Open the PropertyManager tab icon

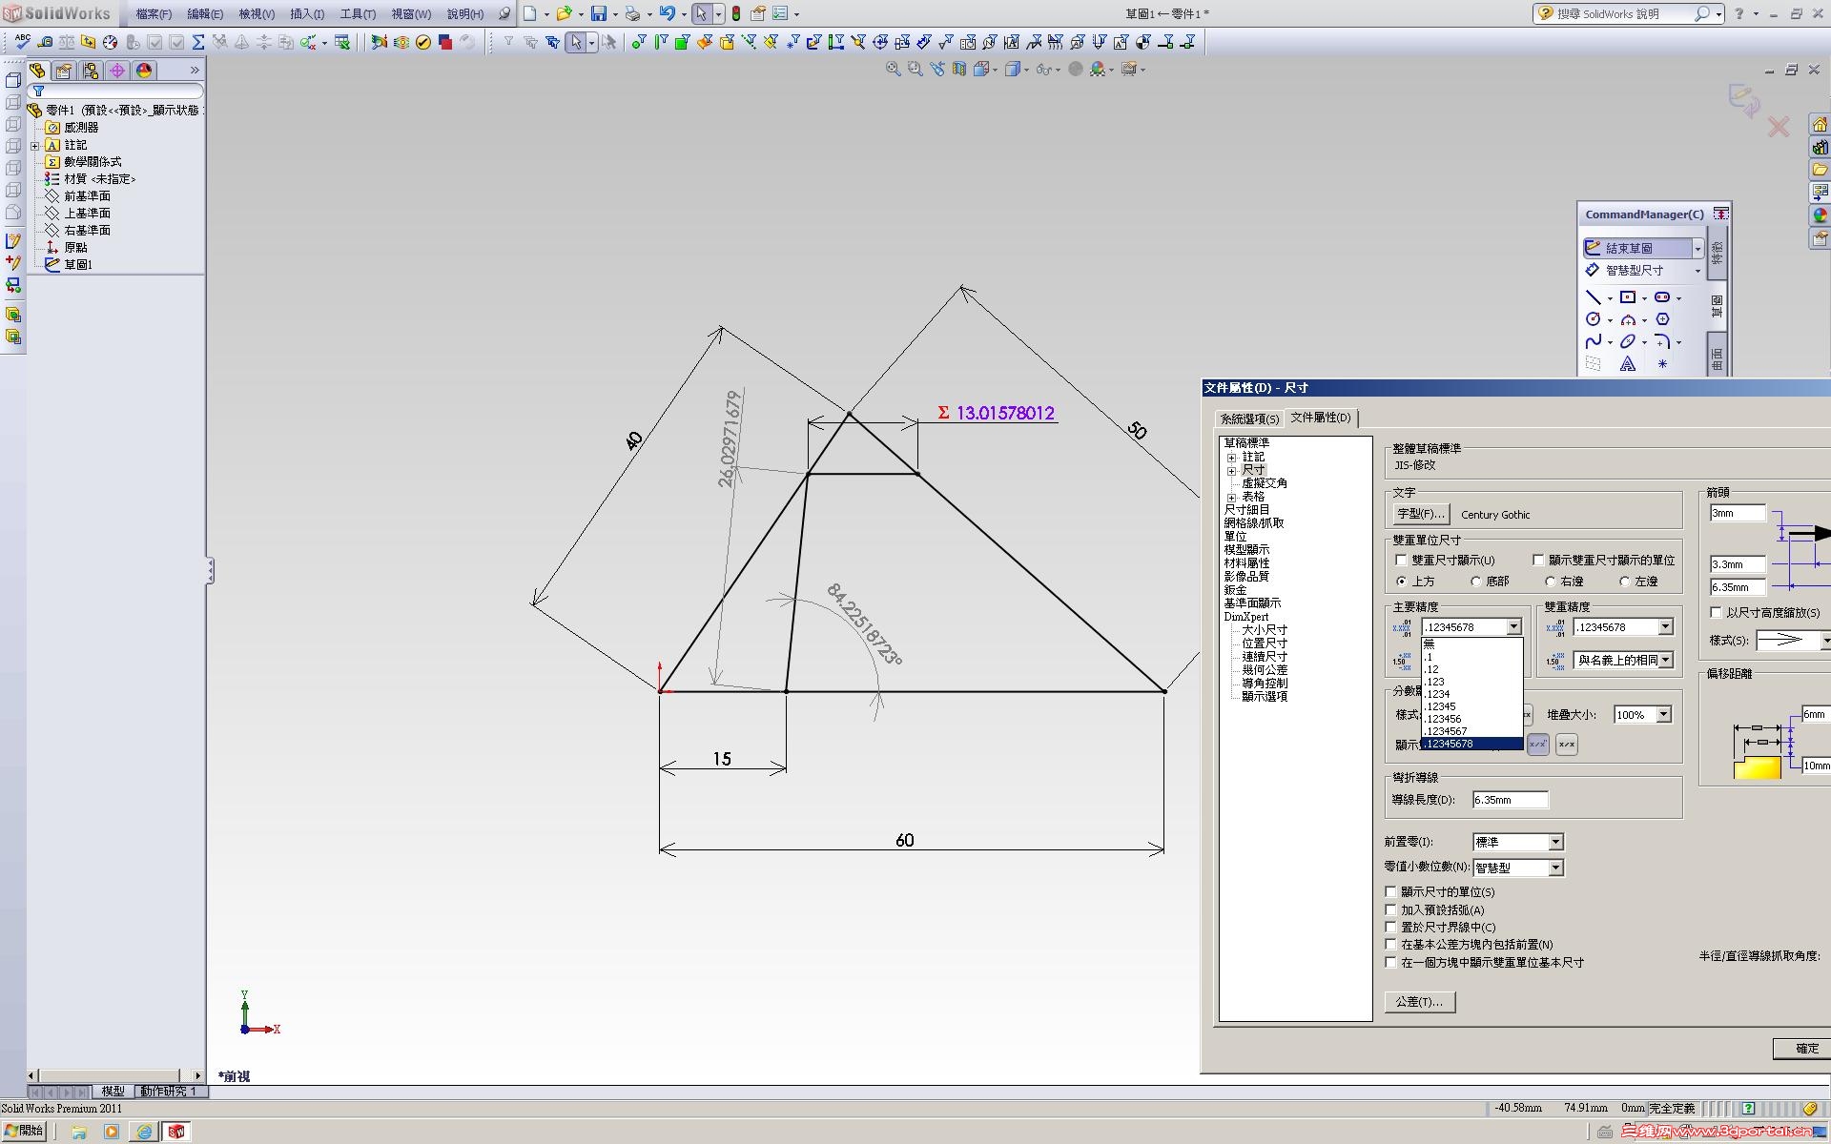point(64,71)
